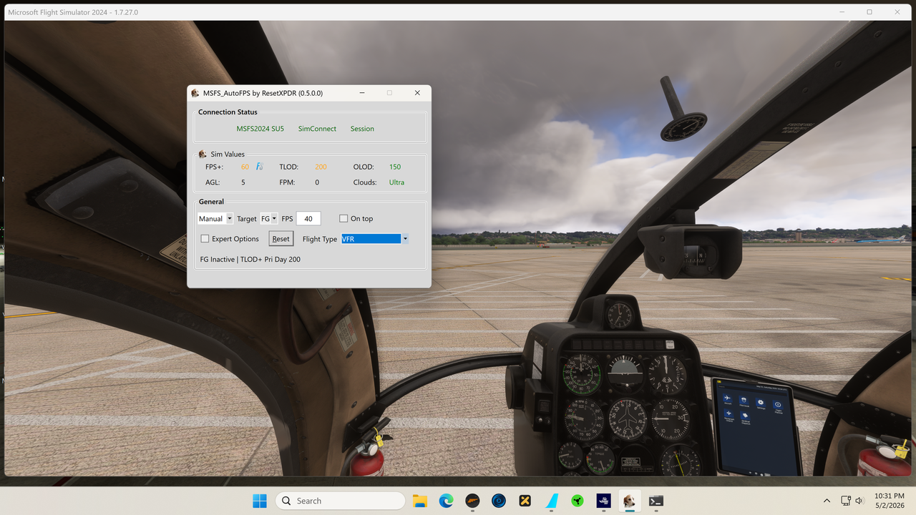Open the orange plane app in taskbar
Image resolution: width=916 pixels, height=515 pixels.
coord(472,501)
